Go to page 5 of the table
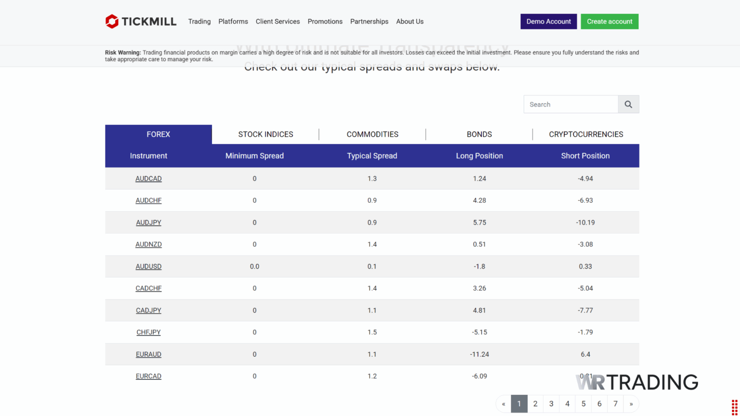The image size is (740, 416). 583,403
